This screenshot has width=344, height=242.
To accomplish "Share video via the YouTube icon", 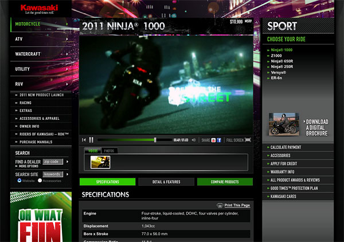I will point(213,140).
